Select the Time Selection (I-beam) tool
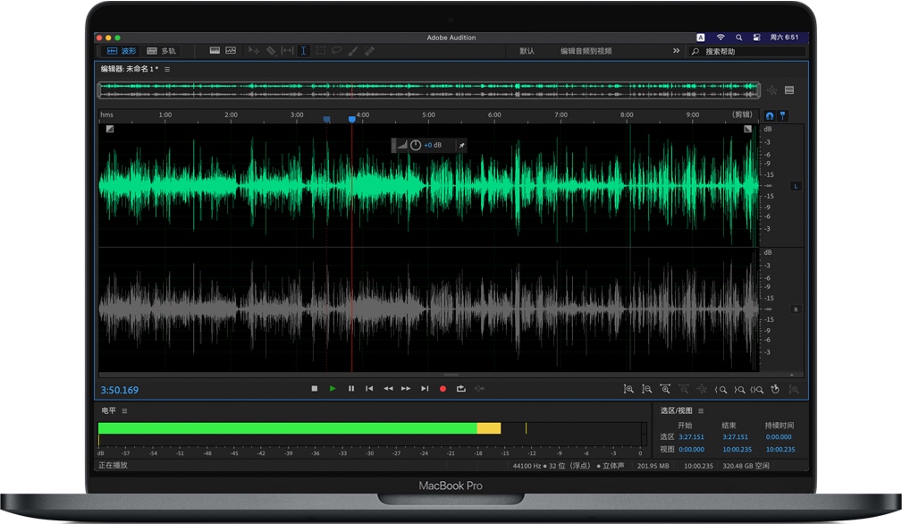Screen dimensions: 902x524 point(302,51)
